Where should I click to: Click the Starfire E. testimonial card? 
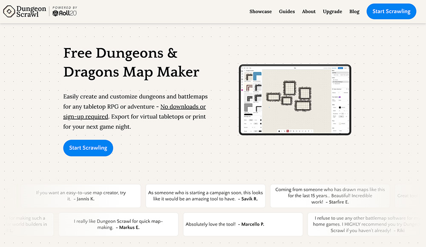[330, 196]
